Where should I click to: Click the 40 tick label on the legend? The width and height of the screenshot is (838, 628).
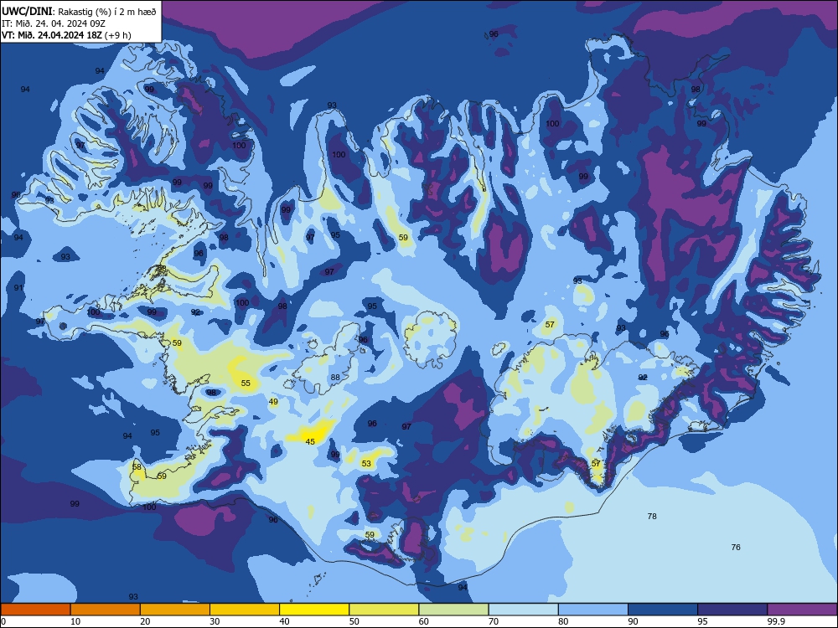284,621
